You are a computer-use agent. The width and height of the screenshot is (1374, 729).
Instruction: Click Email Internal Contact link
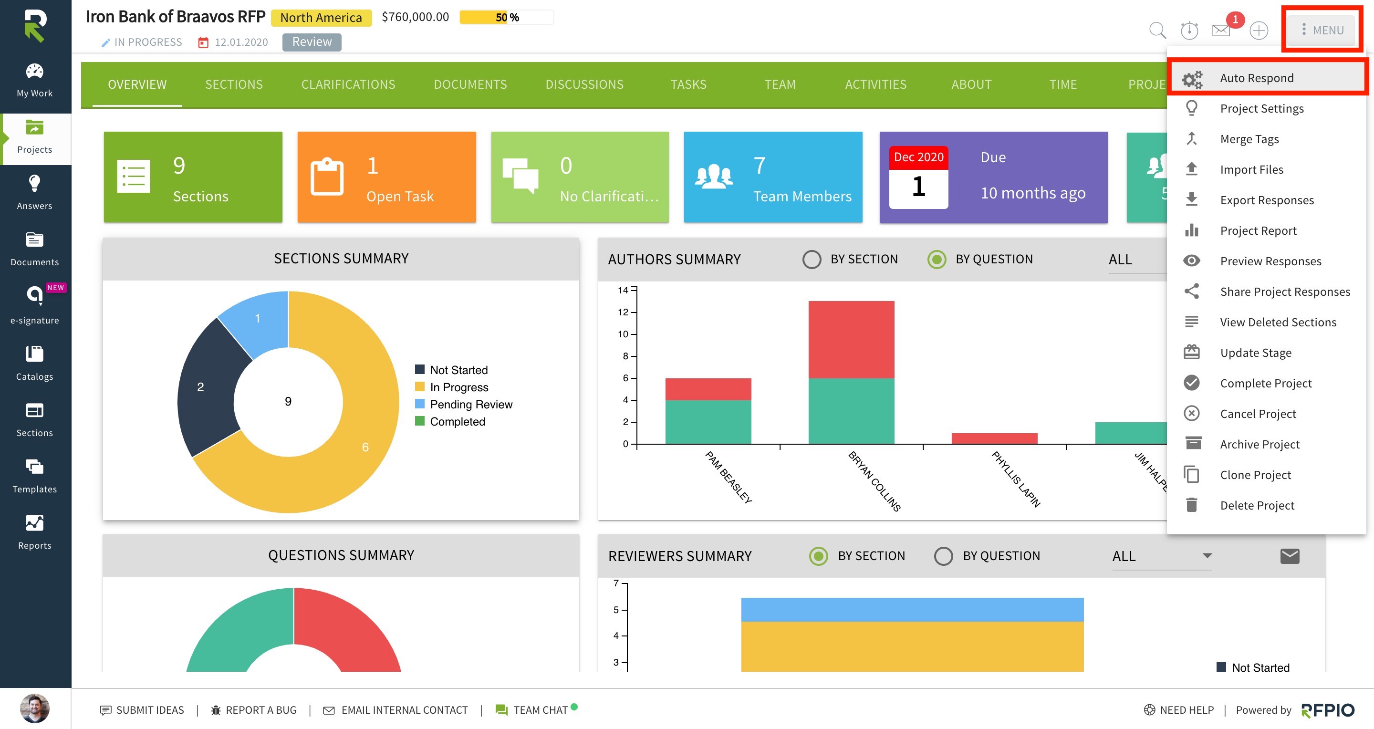(x=395, y=710)
